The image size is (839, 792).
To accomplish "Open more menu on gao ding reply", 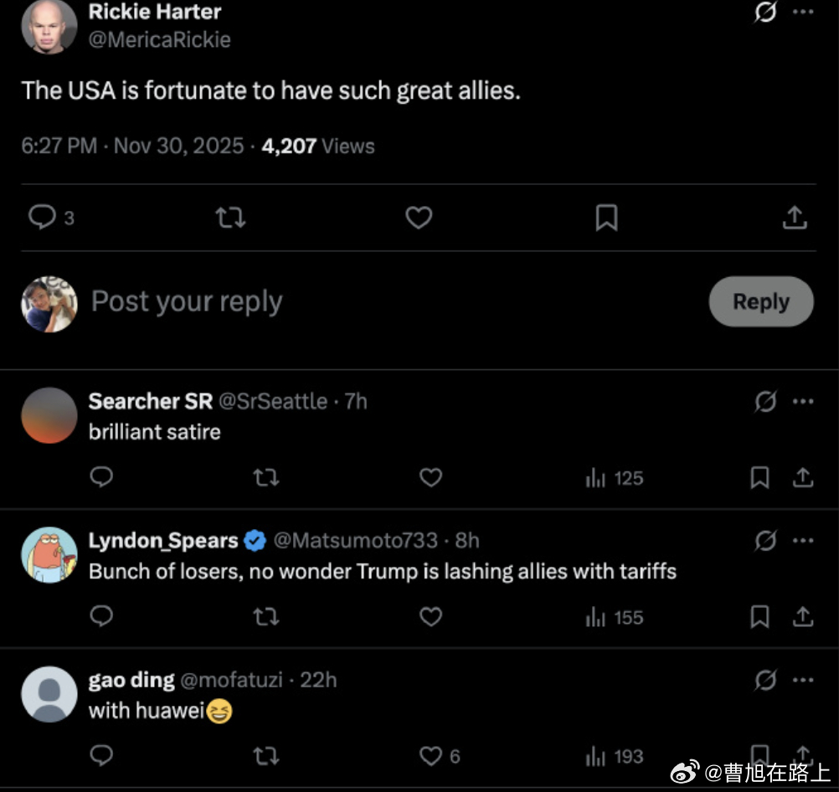I will pyautogui.click(x=803, y=680).
